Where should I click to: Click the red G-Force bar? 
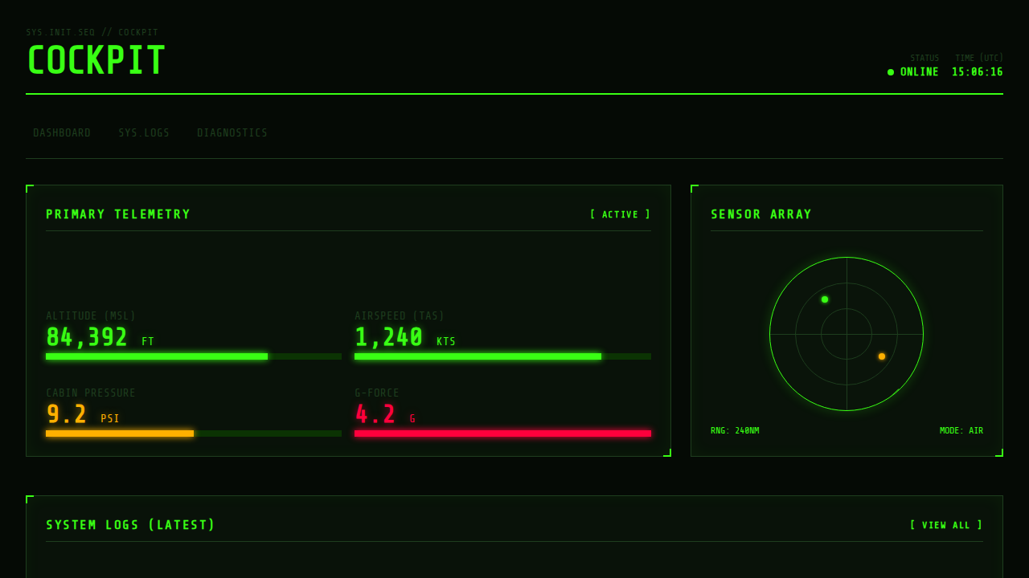502,433
